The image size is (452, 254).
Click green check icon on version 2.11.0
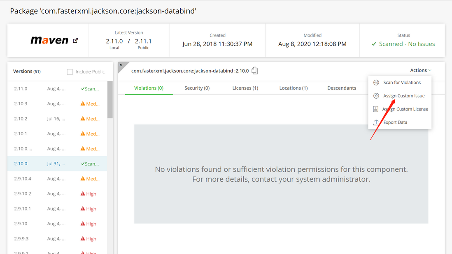82,89
